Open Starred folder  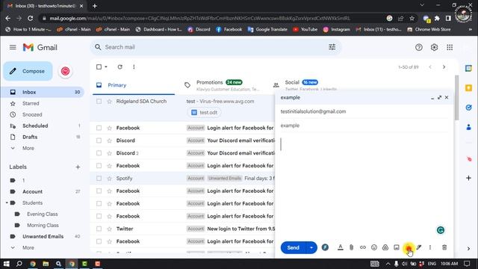pos(31,103)
